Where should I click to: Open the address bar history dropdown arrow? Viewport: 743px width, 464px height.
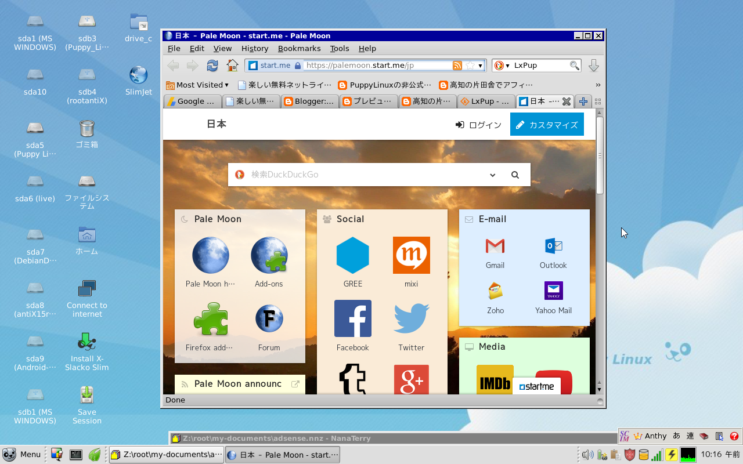[x=481, y=66]
